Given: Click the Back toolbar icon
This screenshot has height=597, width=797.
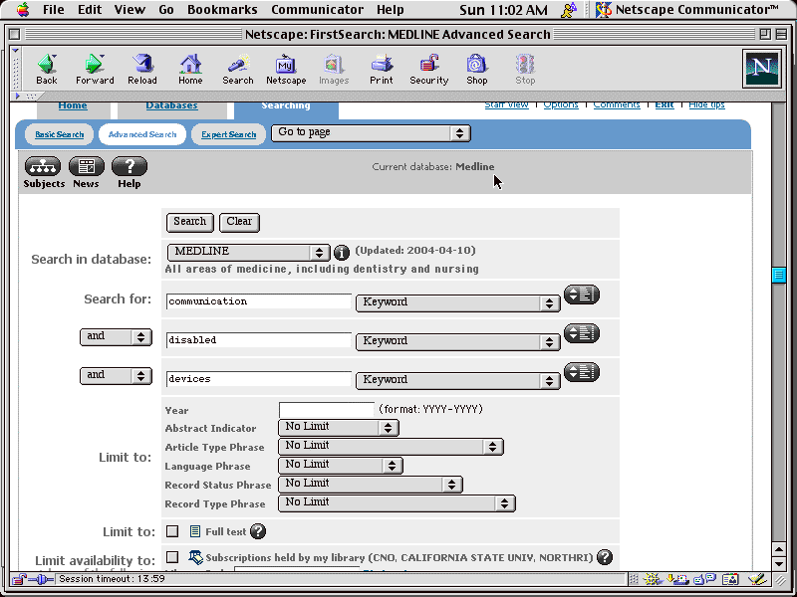Looking at the screenshot, I should tap(47, 69).
